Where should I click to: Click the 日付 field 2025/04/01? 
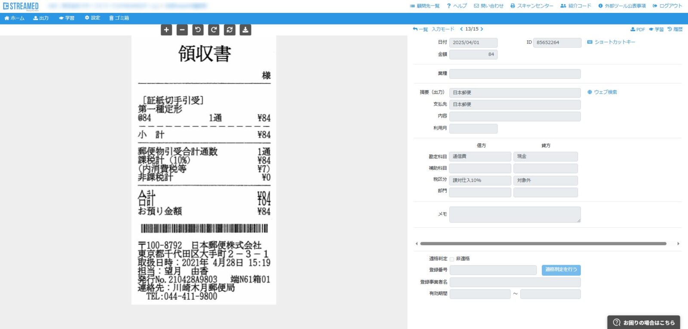tap(473, 43)
